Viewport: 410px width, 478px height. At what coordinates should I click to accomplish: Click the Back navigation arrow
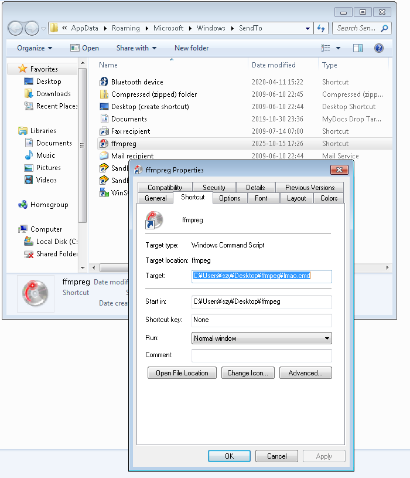[16, 28]
